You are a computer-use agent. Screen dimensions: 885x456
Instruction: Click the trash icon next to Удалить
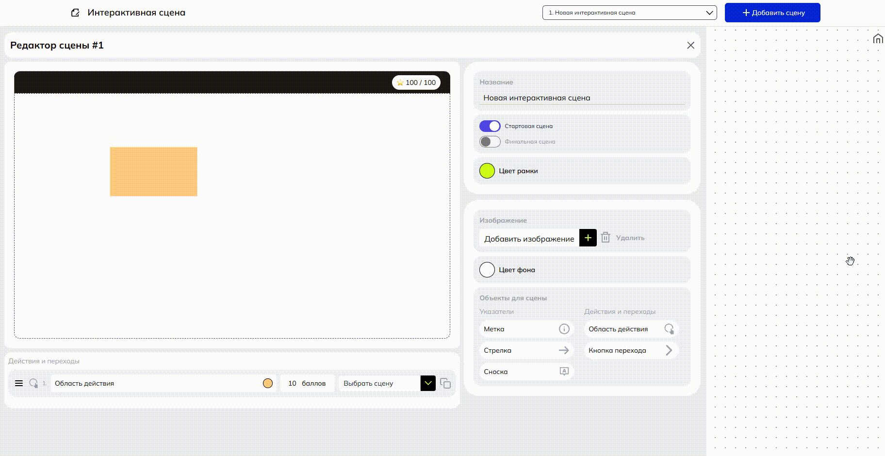click(x=605, y=238)
